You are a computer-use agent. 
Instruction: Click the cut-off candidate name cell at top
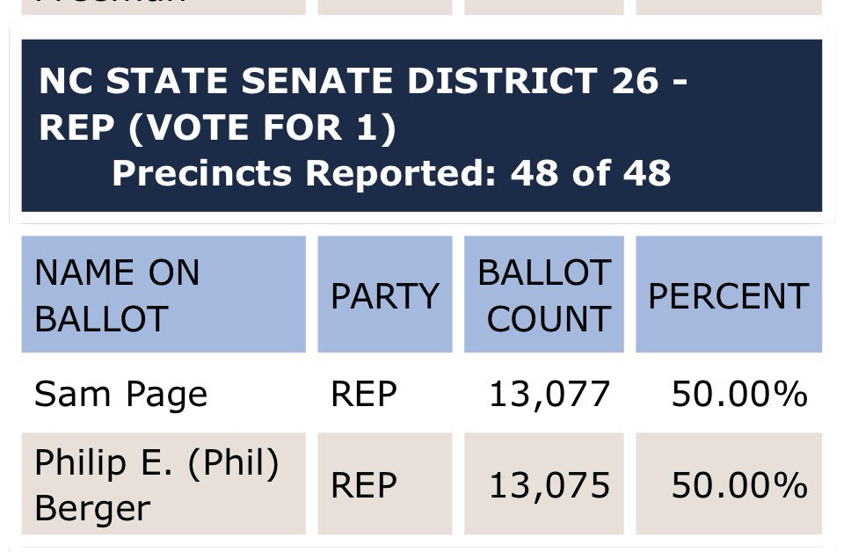[163, 7]
